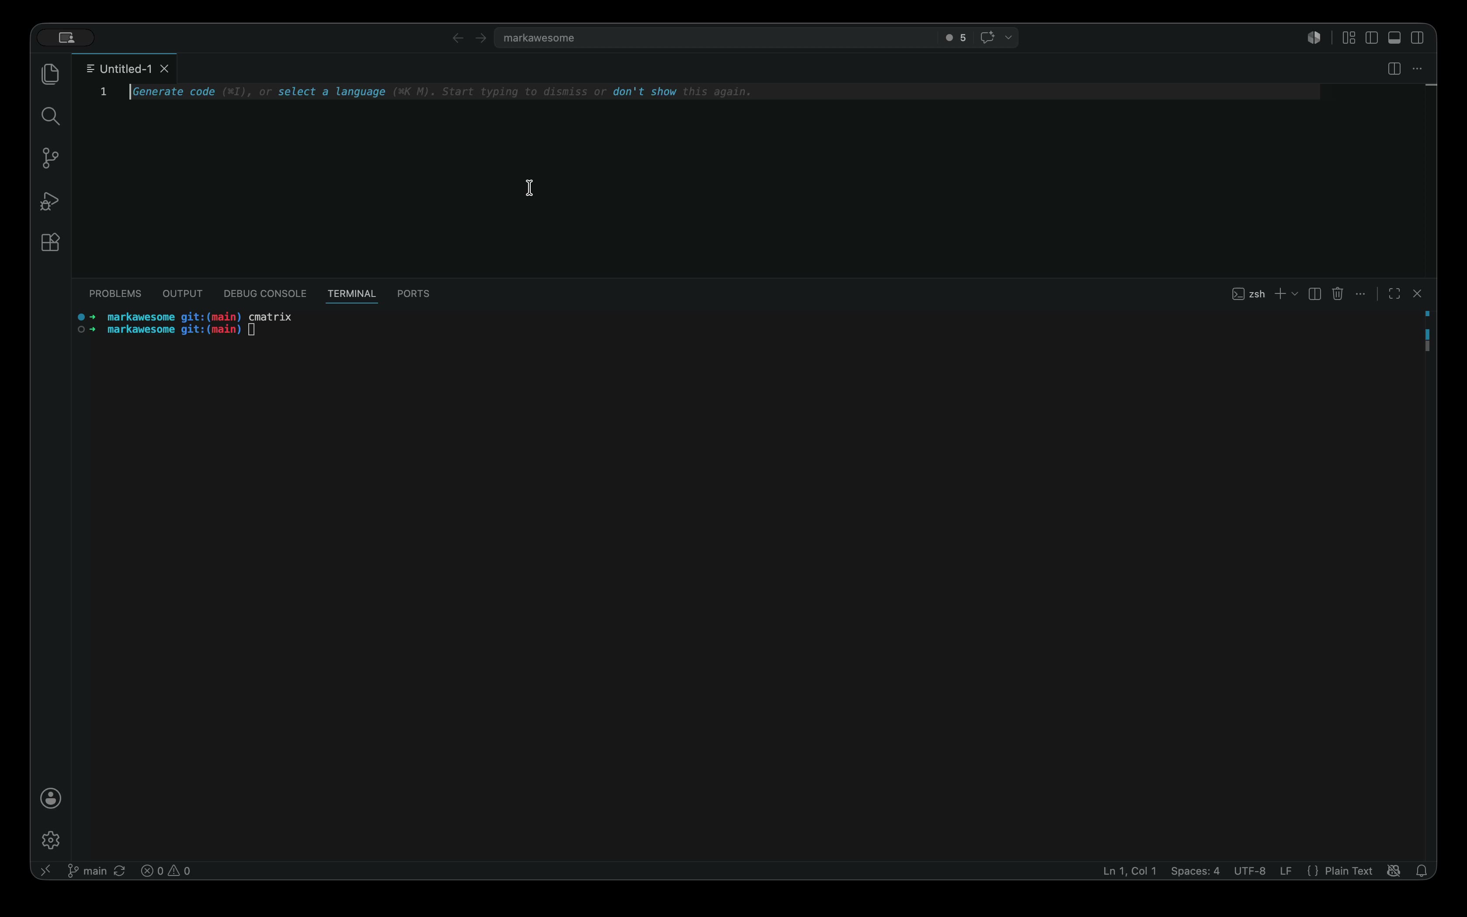Open the Extensions marketplace icon
Viewport: 1467px width, 917px height.
[x=50, y=242]
